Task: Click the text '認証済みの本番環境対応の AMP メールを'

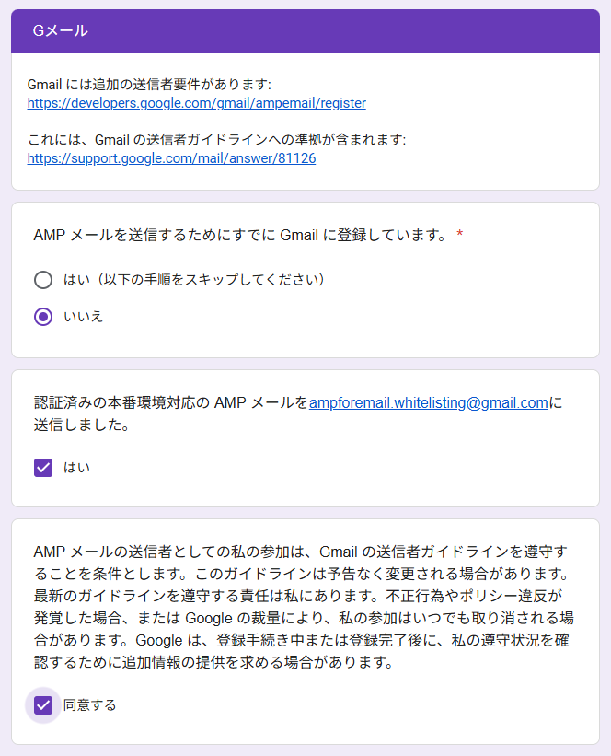Action: [x=171, y=403]
